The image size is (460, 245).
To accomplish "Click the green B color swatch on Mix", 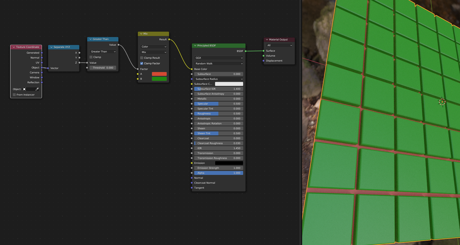I will 159,79.
